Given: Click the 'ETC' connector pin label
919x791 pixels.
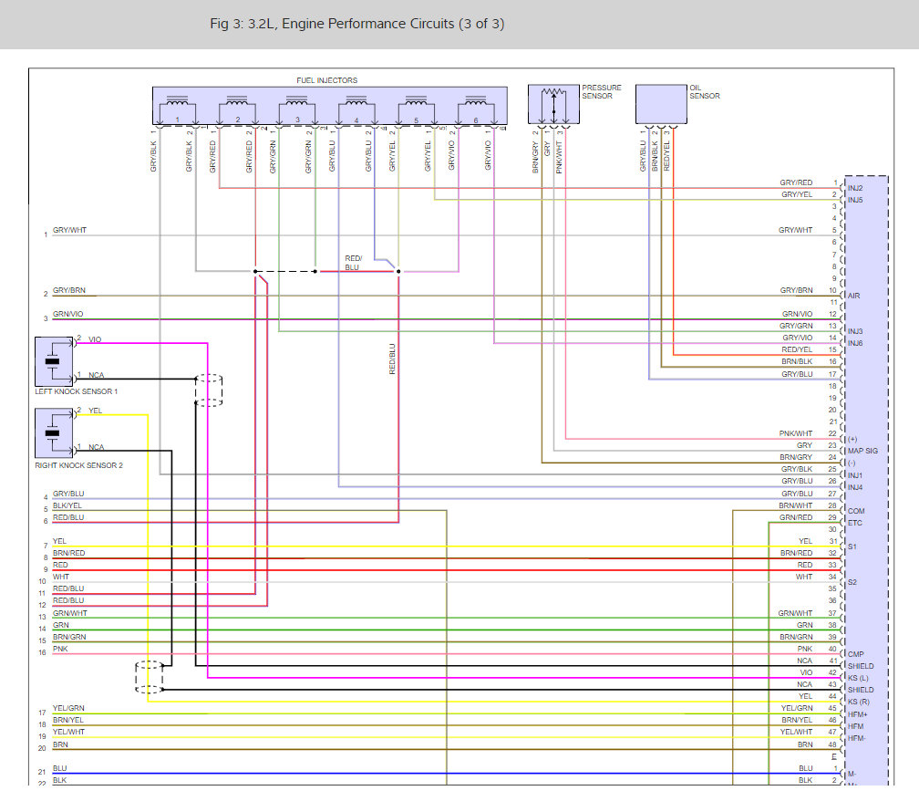Looking at the screenshot, I should pyautogui.click(x=855, y=523).
